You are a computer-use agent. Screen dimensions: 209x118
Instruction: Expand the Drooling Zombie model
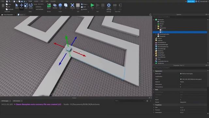tap(156, 34)
